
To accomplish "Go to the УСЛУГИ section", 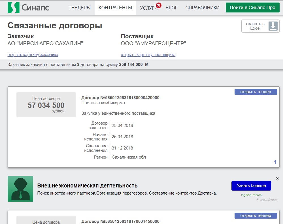I will coord(148,8).
